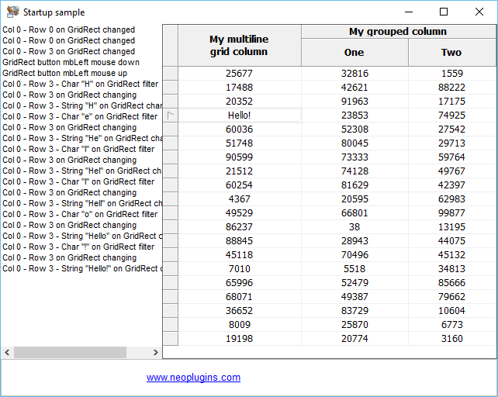Viewport: 498px width, 397px height.
Task: Select cell 60036
Action: [x=240, y=129]
